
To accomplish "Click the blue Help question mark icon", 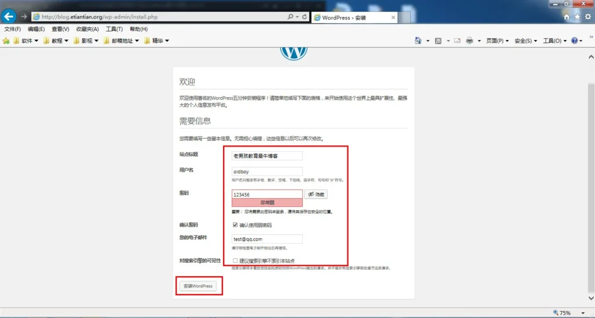I will (574, 41).
